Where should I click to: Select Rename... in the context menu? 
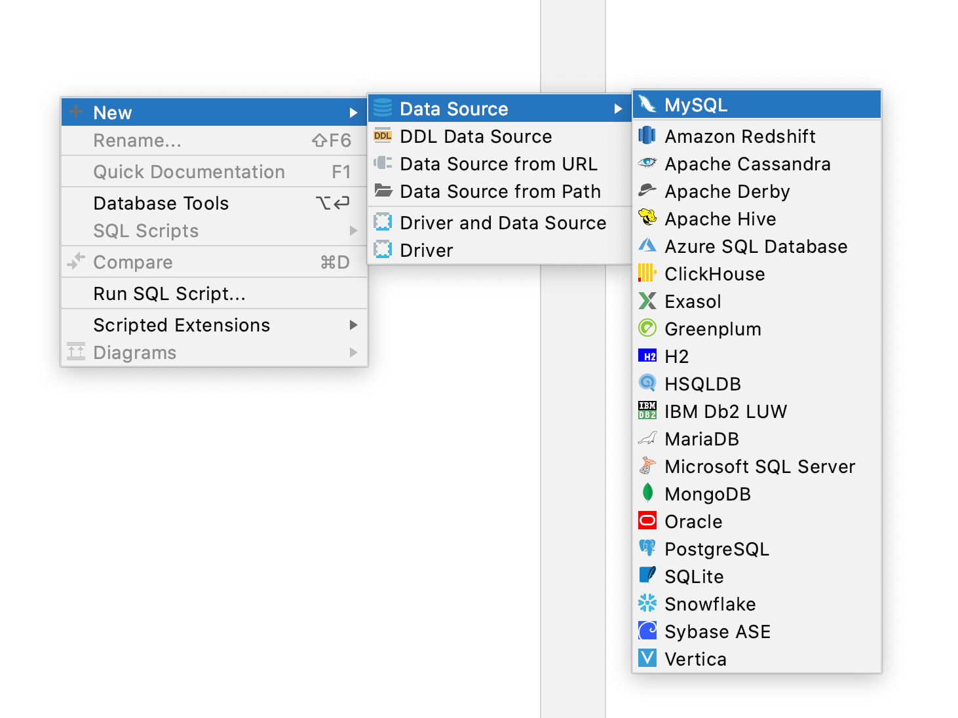214,140
